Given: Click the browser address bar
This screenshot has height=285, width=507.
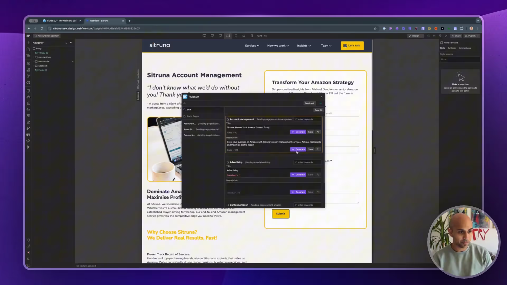Looking at the screenshot, I should coord(211,28).
